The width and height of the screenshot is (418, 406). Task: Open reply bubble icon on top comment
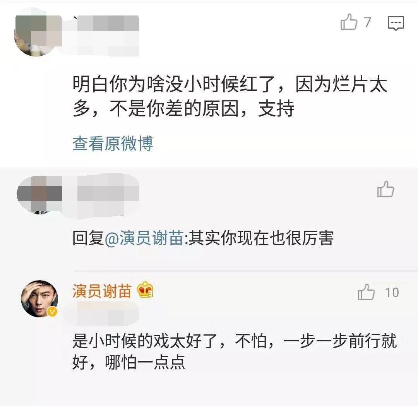pyautogui.click(x=396, y=23)
